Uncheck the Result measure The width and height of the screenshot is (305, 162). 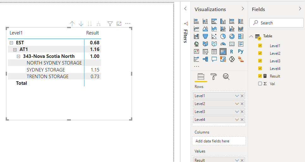[260, 76]
